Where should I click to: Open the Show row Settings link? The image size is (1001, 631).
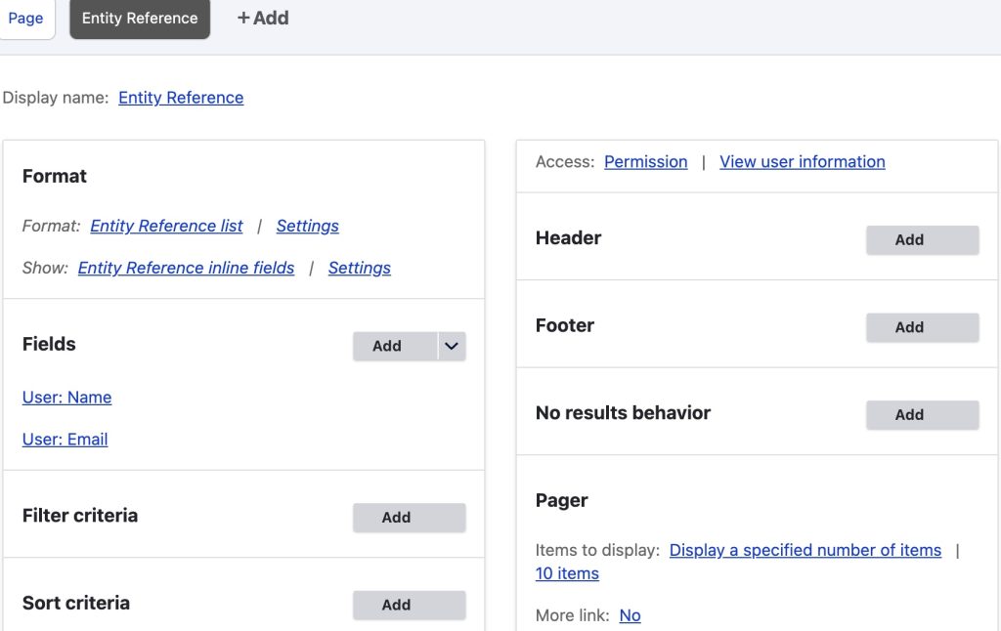pyautogui.click(x=359, y=268)
